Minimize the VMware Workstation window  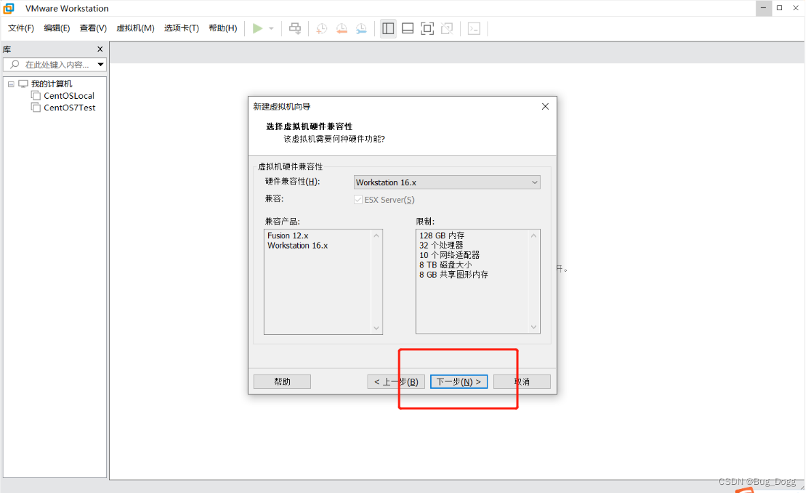click(x=763, y=8)
